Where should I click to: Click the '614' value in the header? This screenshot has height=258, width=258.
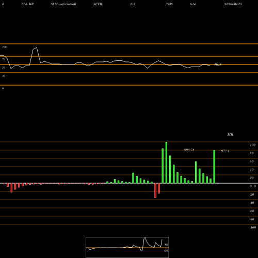coord(193,4)
